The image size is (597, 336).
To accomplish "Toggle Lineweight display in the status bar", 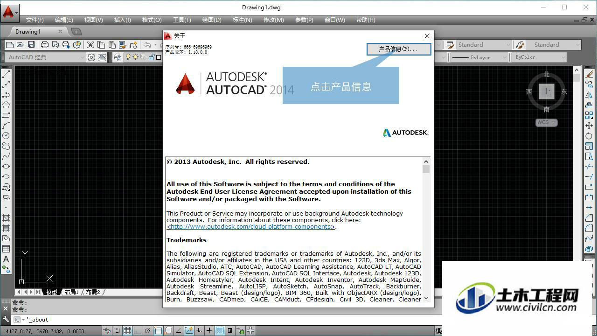I will coord(209,331).
